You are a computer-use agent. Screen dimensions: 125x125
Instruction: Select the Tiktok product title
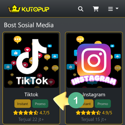(x=31, y=94)
